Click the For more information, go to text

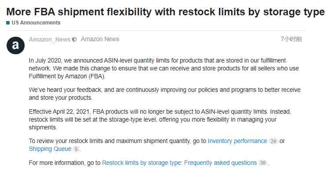pos(65,163)
